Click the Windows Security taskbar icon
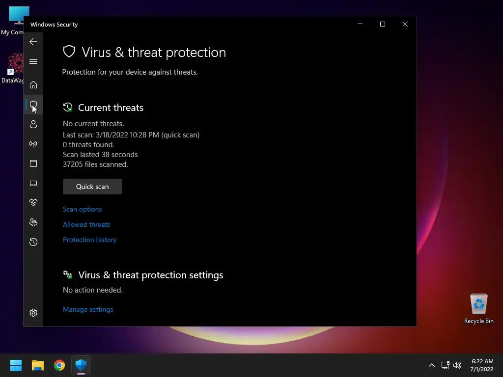 81,365
